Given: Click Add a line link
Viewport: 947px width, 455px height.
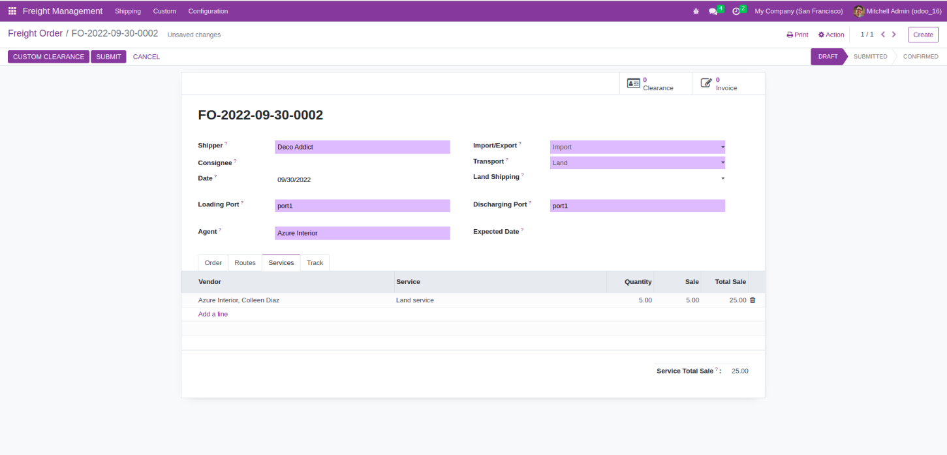Looking at the screenshot, I should (x=213, y=314).
